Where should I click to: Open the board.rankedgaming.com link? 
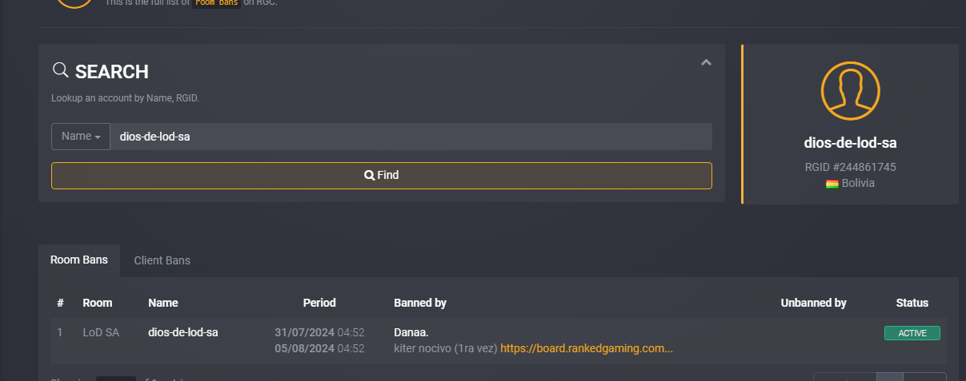tap(587, 348)
